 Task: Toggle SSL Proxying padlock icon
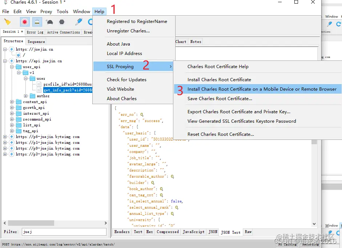(x=37, y=22)
